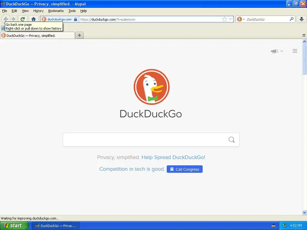Click the system tray network icon
Viewport: 307px width, 230px height.
pos(285,226)
